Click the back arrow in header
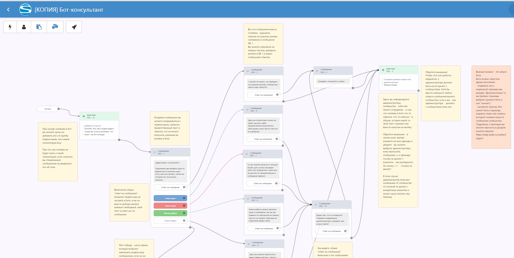Screen dimensions: 514x258 coord(8,10)
